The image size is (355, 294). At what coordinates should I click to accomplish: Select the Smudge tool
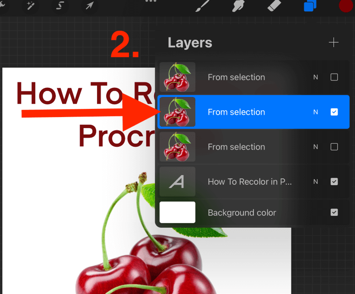tap(238, 5)
